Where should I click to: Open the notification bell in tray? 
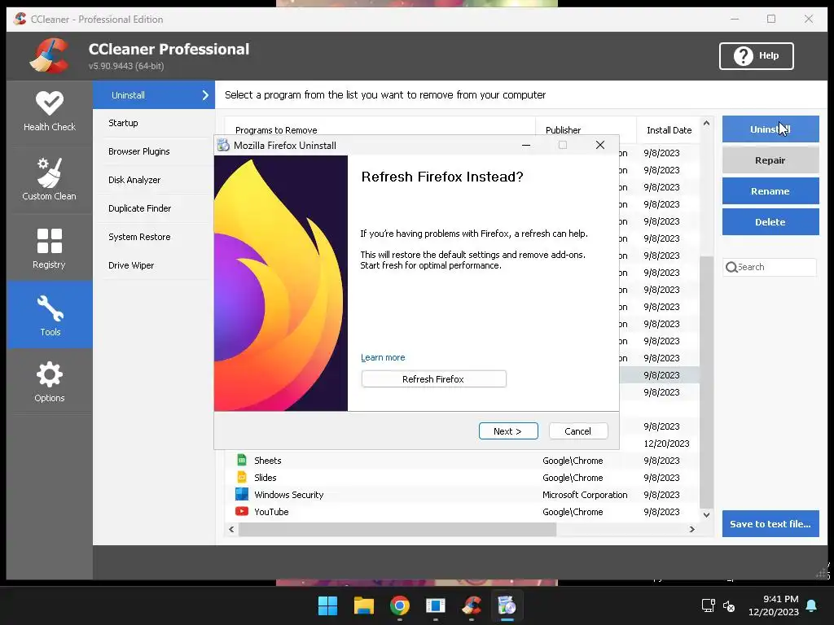812,605
